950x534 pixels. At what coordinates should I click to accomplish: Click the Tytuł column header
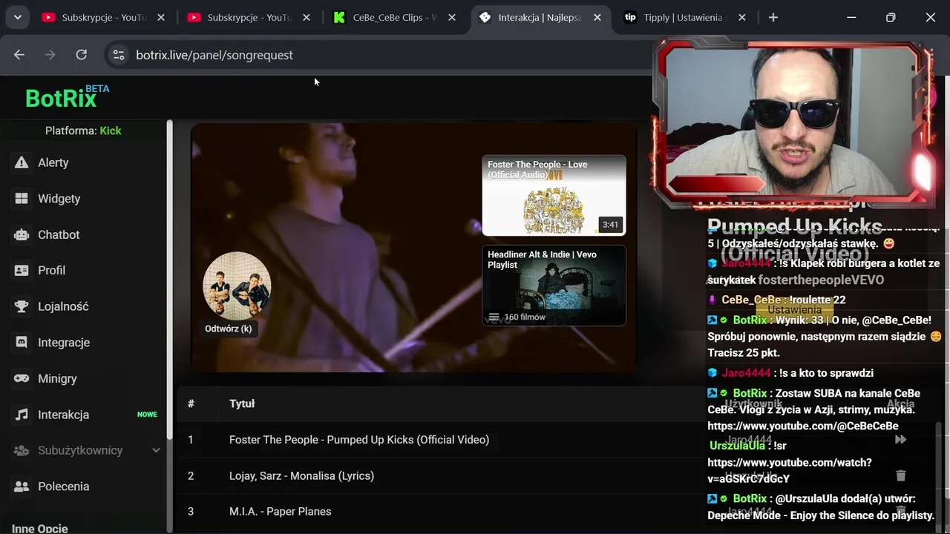pyautogui.click(x=242, y=403)
